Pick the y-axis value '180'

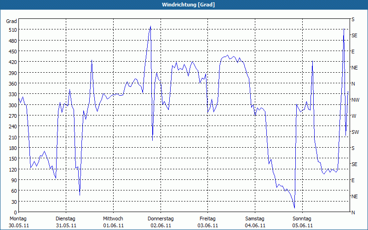pos(13,148)
